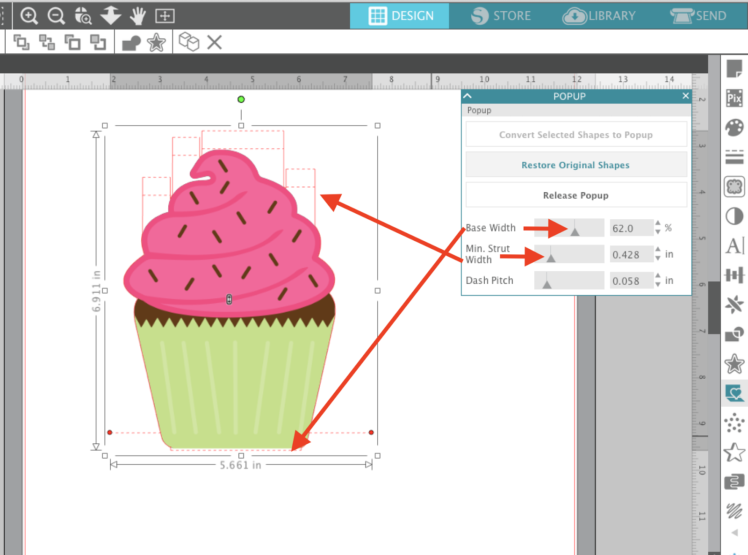
Task: Open the Nesting panel icon
Action: [x=734, y=482]
